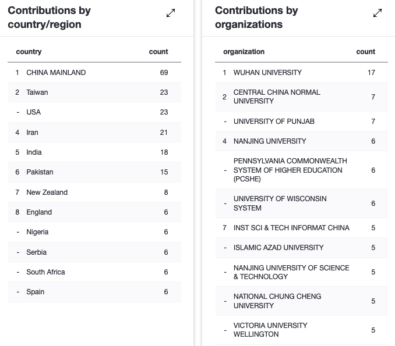This screenshot has width=395, height=346.
Task: Select the South Africa row
Action: pos(45,272)
